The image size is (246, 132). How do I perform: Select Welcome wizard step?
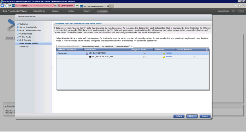click(24, 24)
